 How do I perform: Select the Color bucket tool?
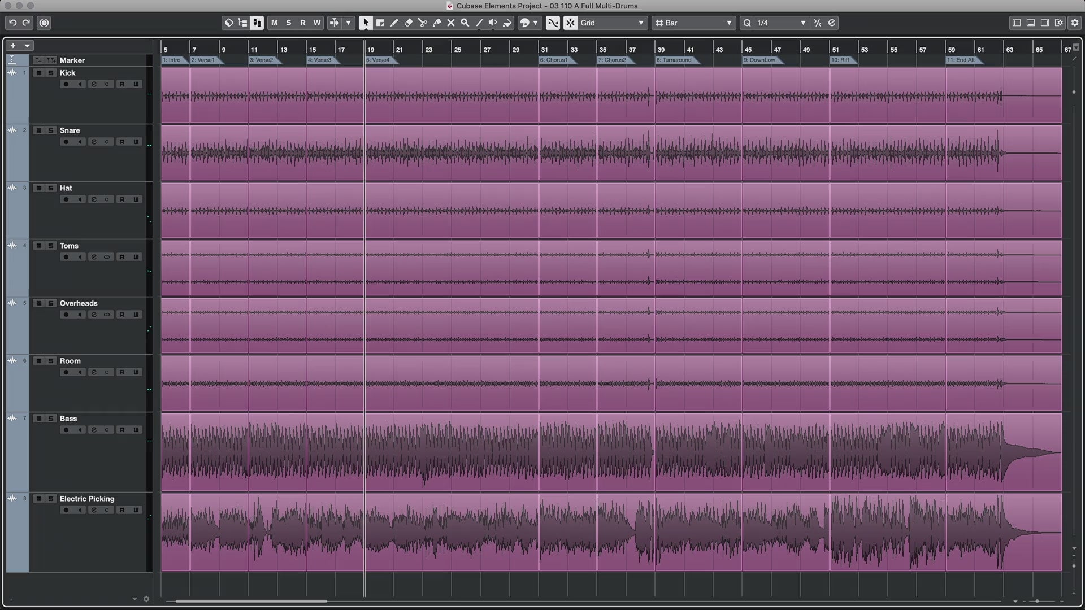pyautogui.click(x=507, y=23)
